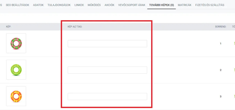Click the pink-green ring image thumbnail
This screenshot has height=110, width=235.
(x=16, y=43)
